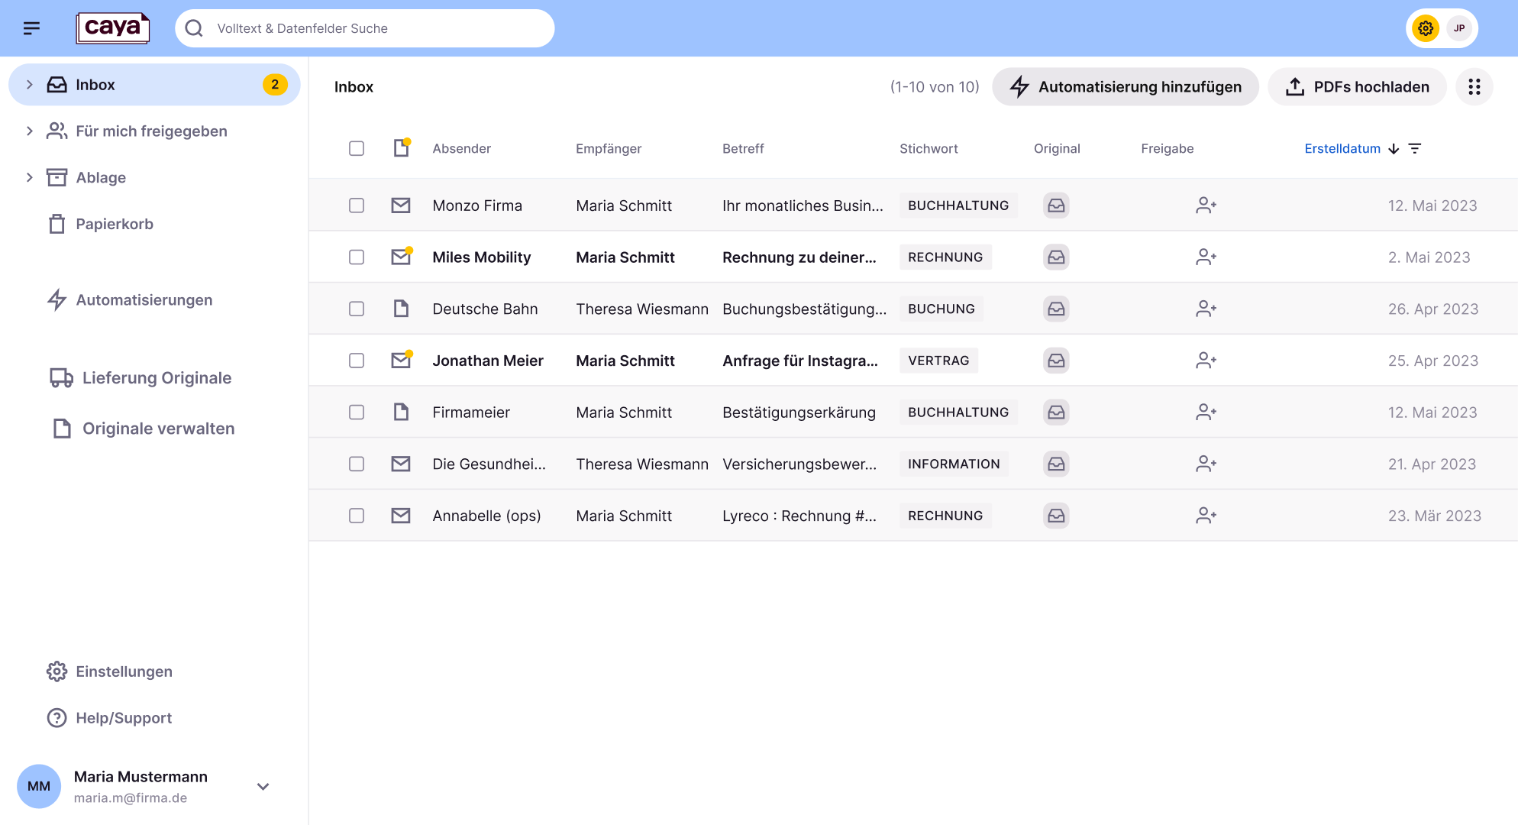Select the Miles Mobility row checkbox
Image resolution: width=1518 pixels, height=825 pixels.
[357, 257]
